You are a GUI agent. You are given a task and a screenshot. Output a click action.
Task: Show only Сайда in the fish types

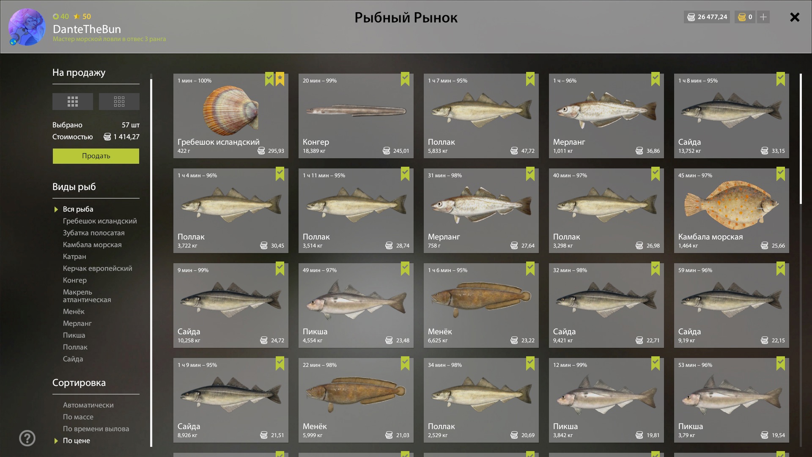[73, 359]
